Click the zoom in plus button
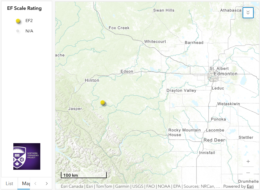This screenshot has height=190, width=260. tap(248, 161)
